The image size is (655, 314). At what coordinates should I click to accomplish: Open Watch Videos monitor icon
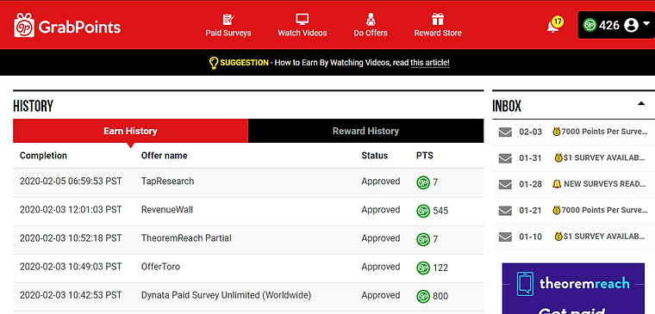click(x=302, y=19)
